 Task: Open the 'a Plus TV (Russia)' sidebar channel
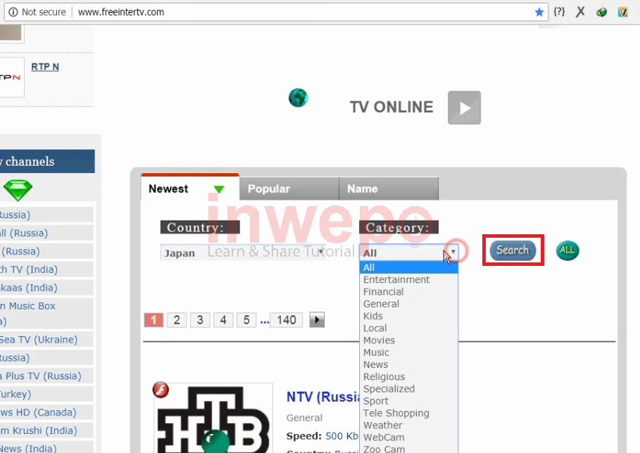pos(40,376)
